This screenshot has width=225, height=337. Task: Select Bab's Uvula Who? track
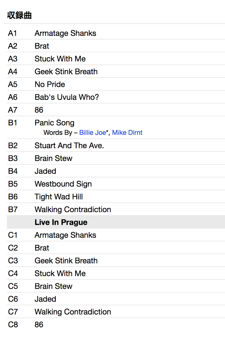(x=67, y=97)
